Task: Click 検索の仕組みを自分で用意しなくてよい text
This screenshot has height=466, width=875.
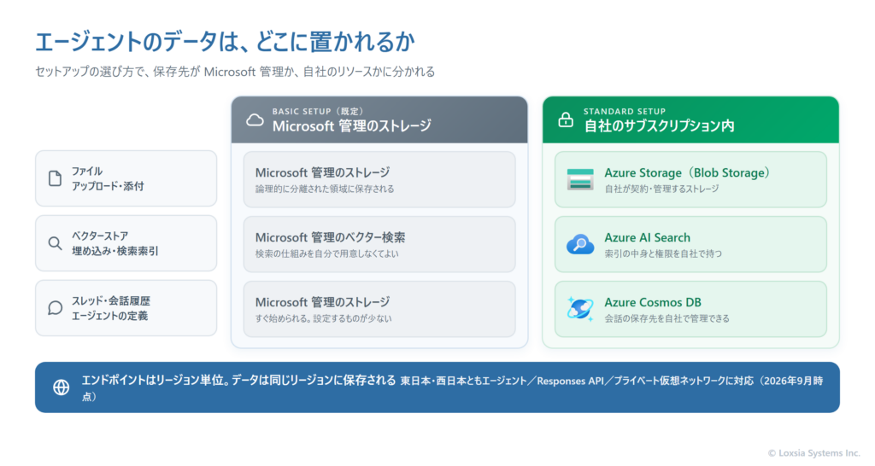Action: (x=327, y=253)
